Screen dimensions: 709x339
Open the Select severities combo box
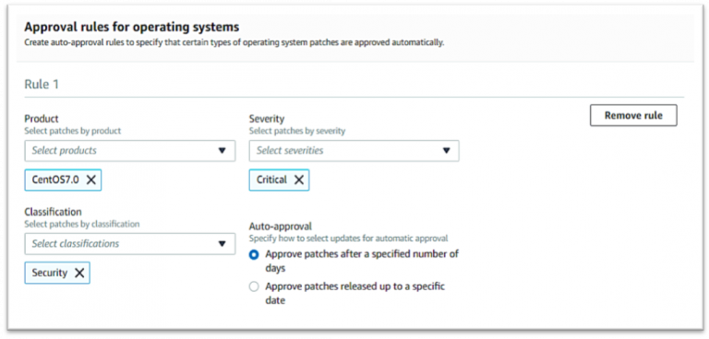click(354, 151)
